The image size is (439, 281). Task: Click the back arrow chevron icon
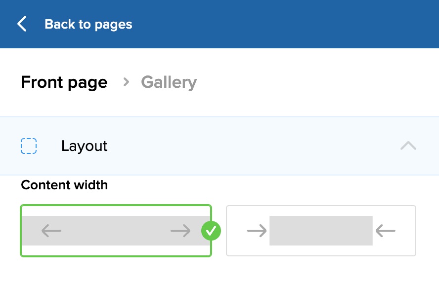(22, 24)
